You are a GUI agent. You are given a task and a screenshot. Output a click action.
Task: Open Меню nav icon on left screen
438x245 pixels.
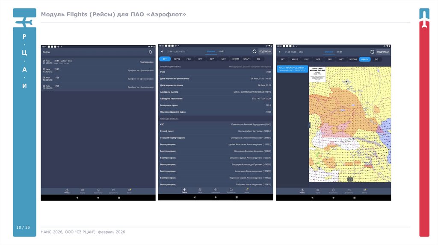[x=129, y=191]
